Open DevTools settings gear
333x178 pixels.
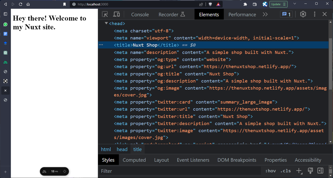coord(303,14)
